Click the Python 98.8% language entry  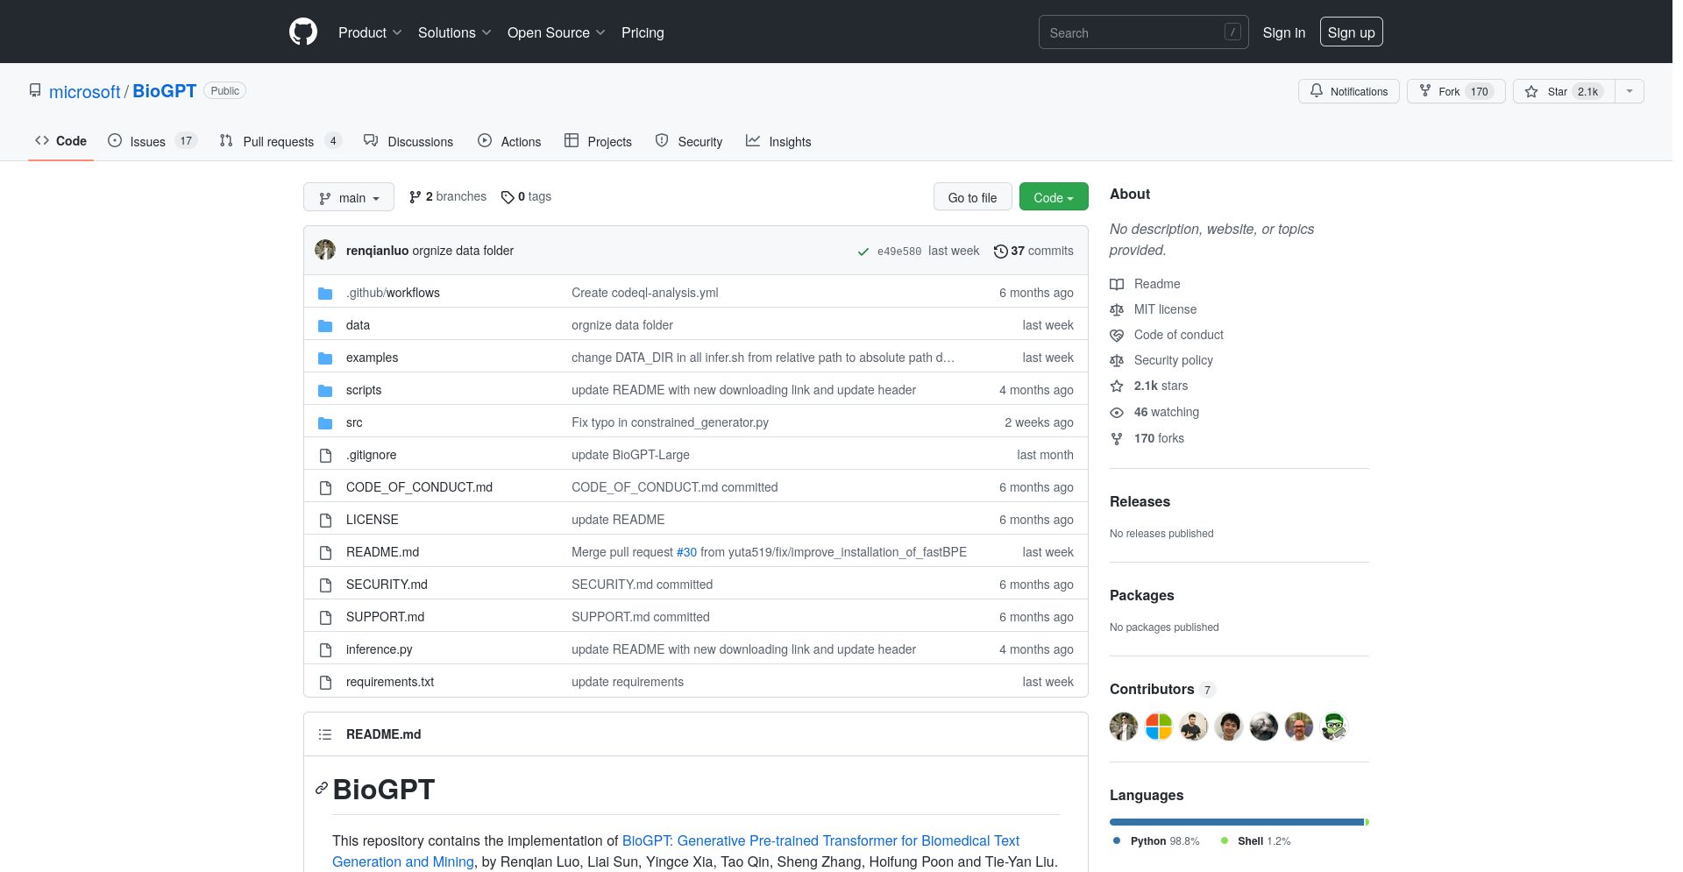pos(1155,840)
